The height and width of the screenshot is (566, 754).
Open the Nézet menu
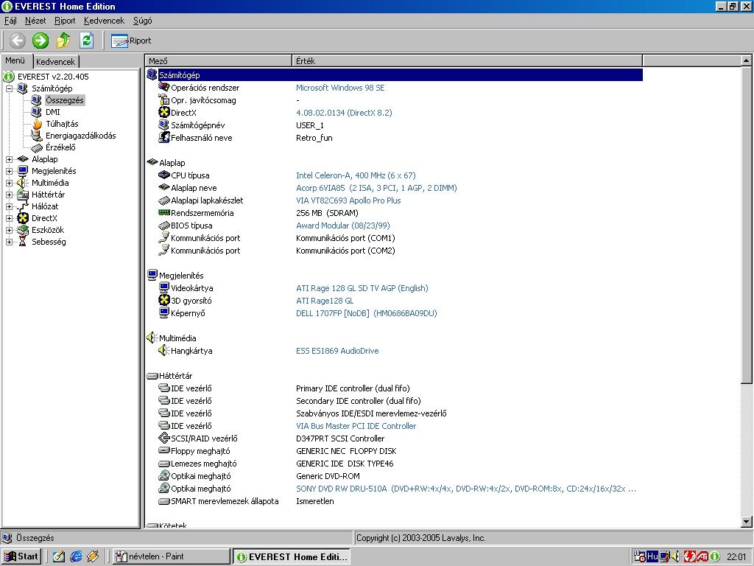point(35,21)
